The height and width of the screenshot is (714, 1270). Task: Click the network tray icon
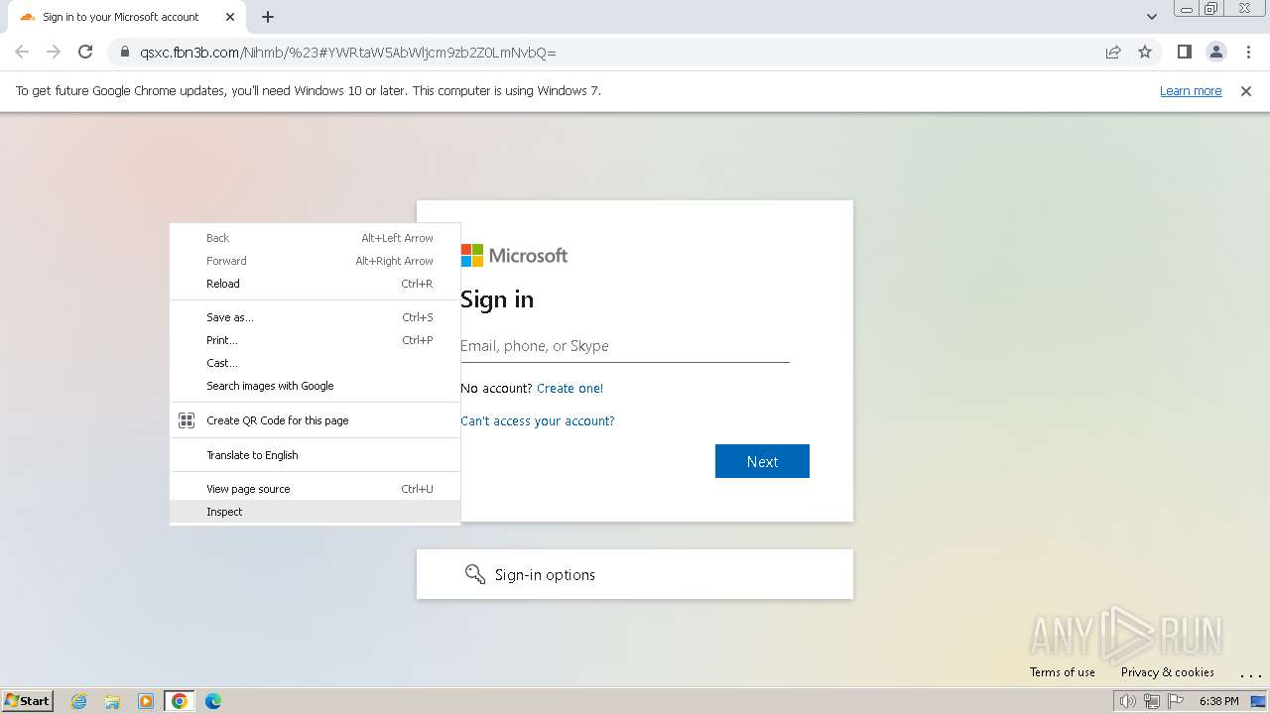pyautogui.click(x=1152, y=701)
